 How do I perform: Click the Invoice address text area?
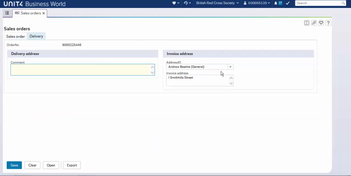coord(200,81)
